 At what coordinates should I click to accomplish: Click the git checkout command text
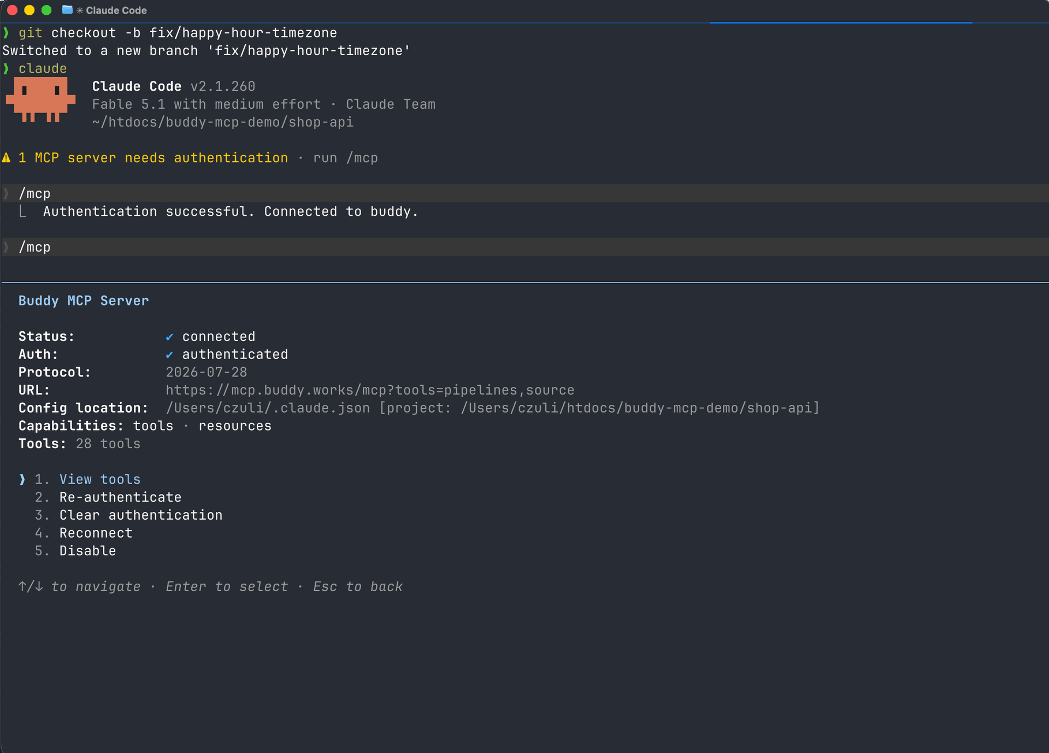pos(178,33)
